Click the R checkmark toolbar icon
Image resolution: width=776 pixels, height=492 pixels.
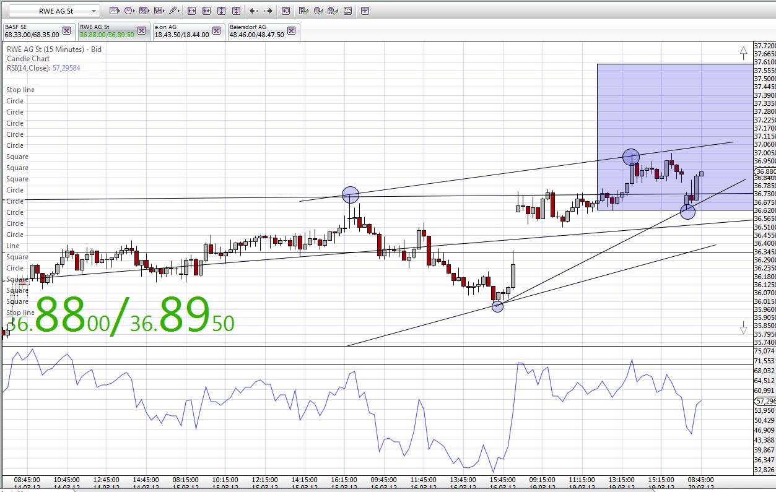point(303,11)
